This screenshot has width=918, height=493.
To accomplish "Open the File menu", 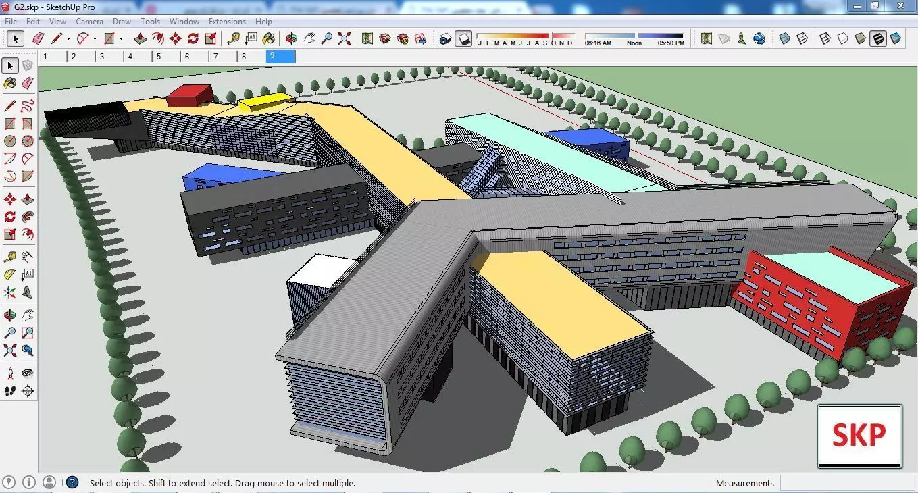I will [11, 22].
